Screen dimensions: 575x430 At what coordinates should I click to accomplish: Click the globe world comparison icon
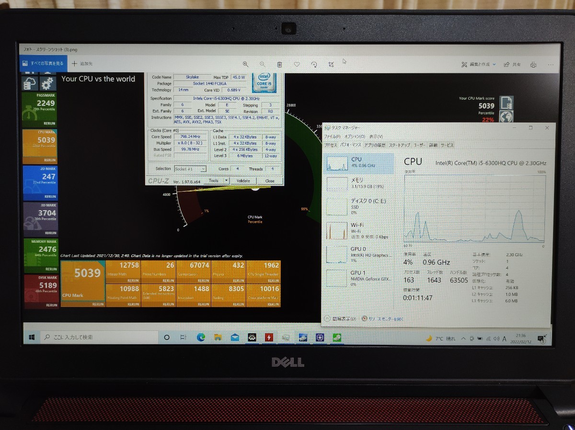506,117
